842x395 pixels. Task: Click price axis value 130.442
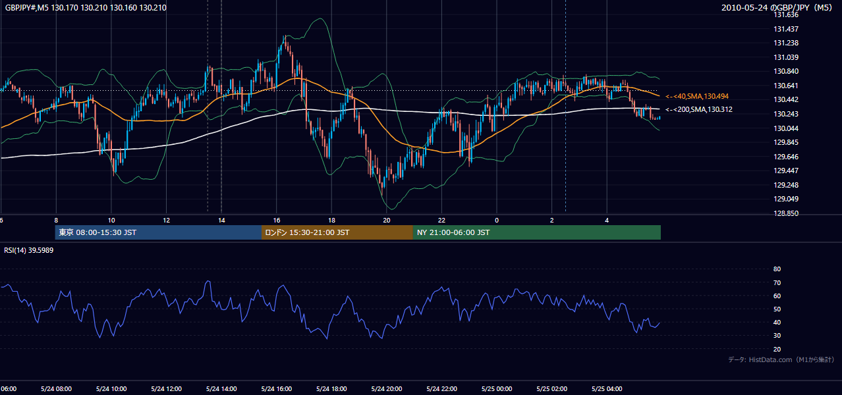pos(786,99)
